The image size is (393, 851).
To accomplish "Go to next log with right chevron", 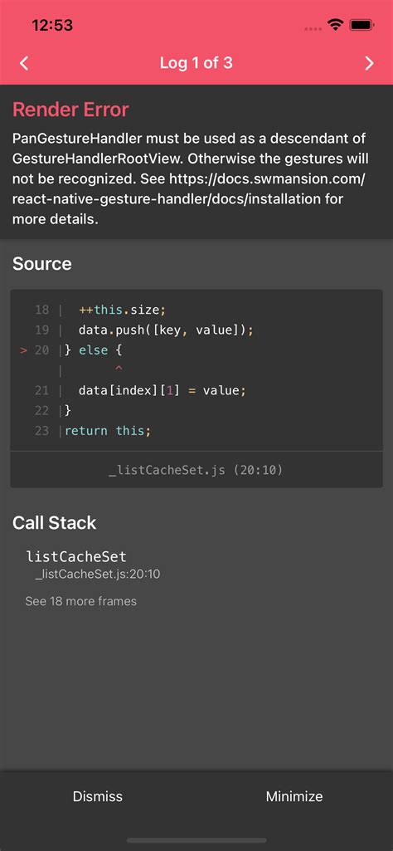I will [369, 63].
